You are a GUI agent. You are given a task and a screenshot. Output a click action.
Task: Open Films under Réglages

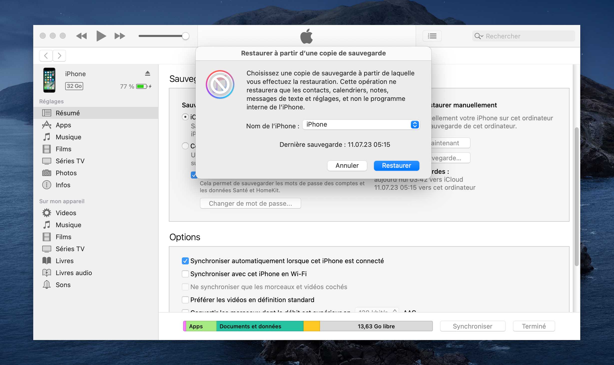[96, 149]
